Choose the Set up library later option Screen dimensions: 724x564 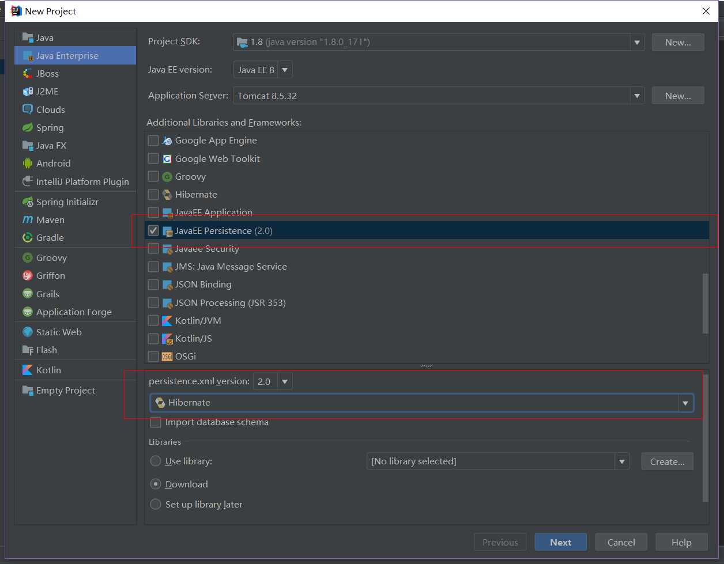156,505
